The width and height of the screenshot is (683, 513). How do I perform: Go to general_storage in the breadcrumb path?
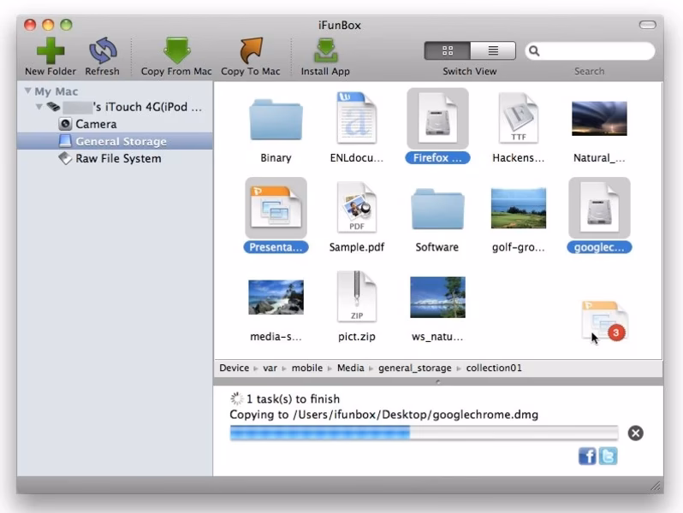pos(416,369)
